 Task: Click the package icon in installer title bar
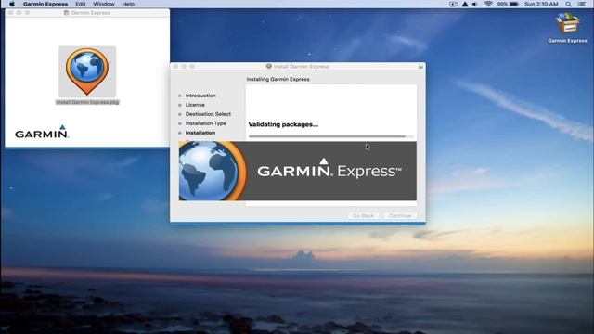tap(268, 66)
